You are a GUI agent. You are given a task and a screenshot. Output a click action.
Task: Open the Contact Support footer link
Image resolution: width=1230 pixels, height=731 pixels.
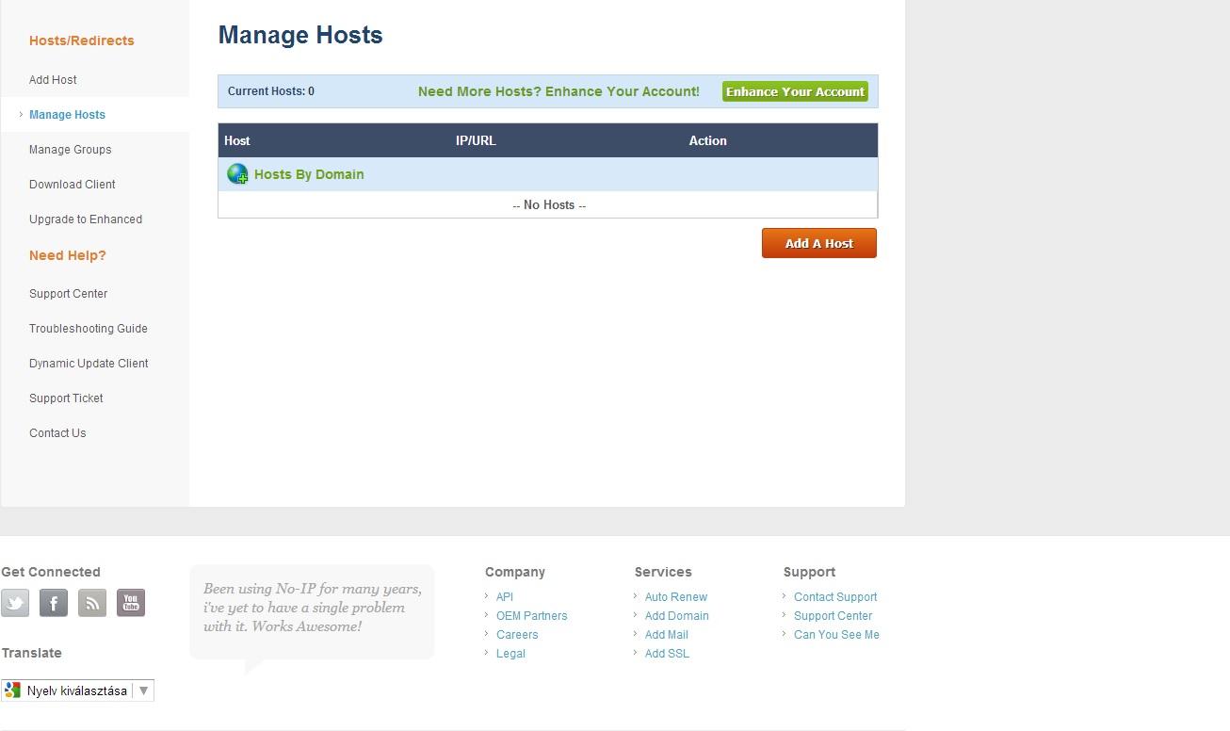click(835, 597)
